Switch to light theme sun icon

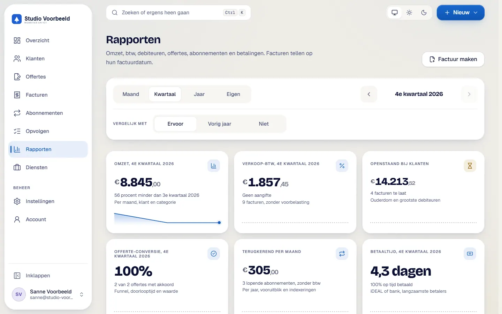click(409, 13)
